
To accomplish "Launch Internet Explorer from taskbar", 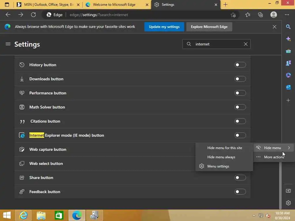I will [x=23, y=215].
